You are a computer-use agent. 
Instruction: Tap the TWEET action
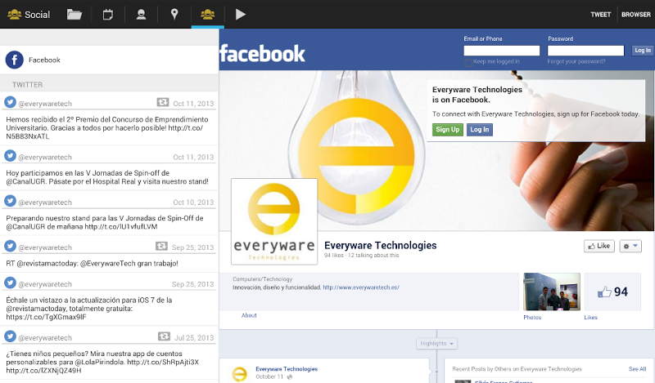pos(601,15)
